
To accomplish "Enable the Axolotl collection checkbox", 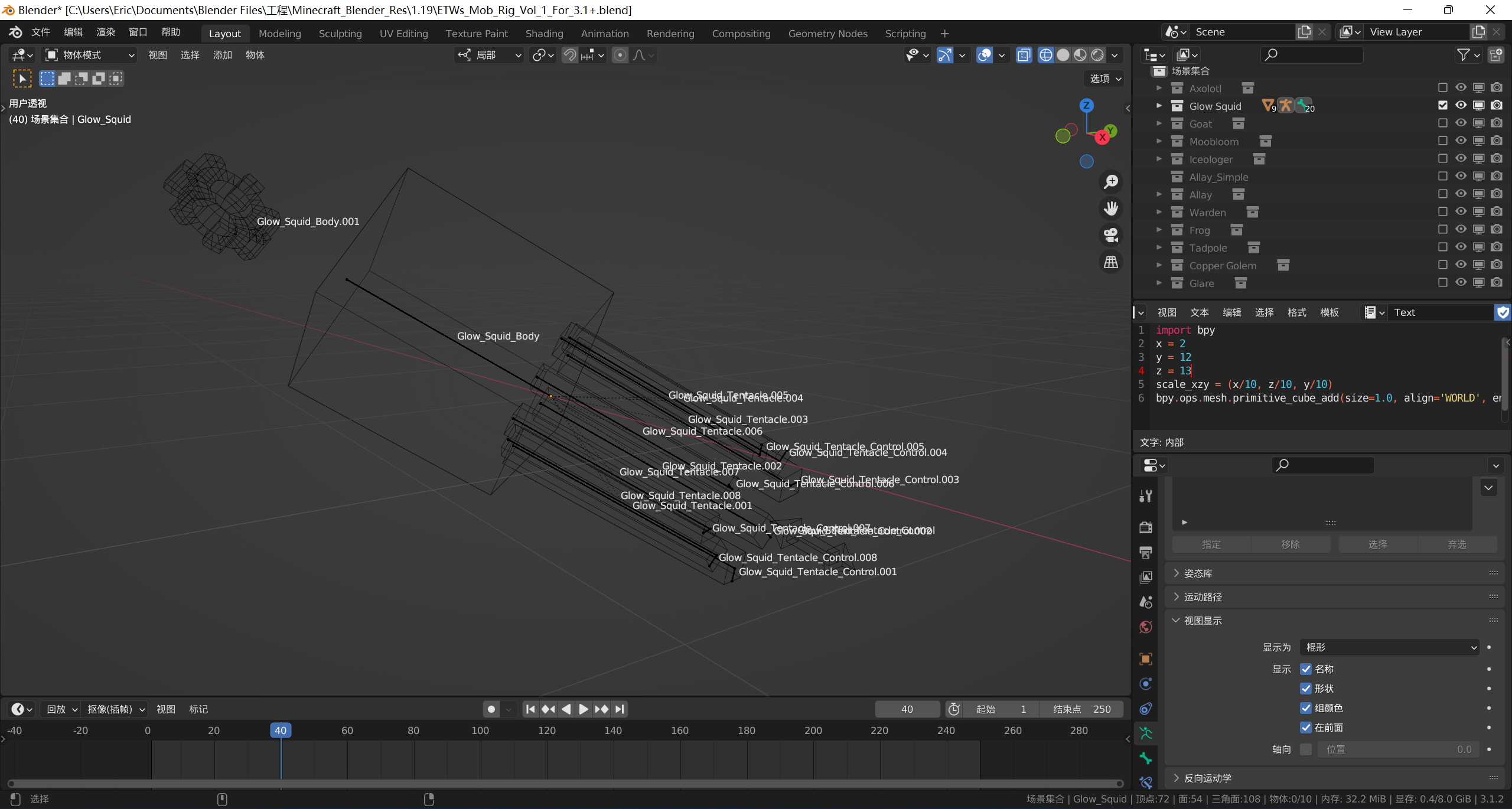I will [1442, 88].
